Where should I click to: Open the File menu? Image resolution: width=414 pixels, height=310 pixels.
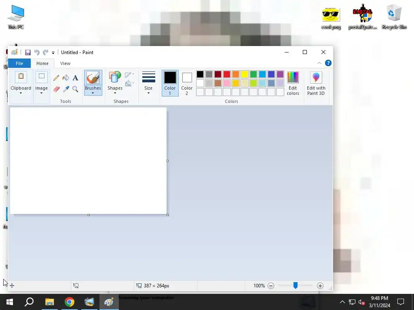tap(19, 63)
